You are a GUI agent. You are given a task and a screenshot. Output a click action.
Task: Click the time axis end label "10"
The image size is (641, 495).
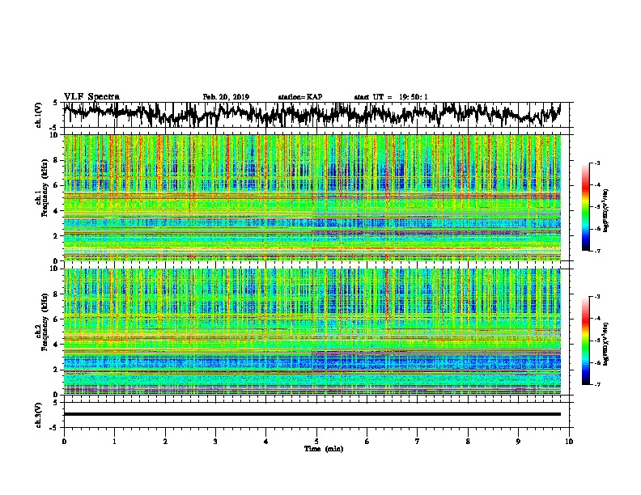click(569, 442)
